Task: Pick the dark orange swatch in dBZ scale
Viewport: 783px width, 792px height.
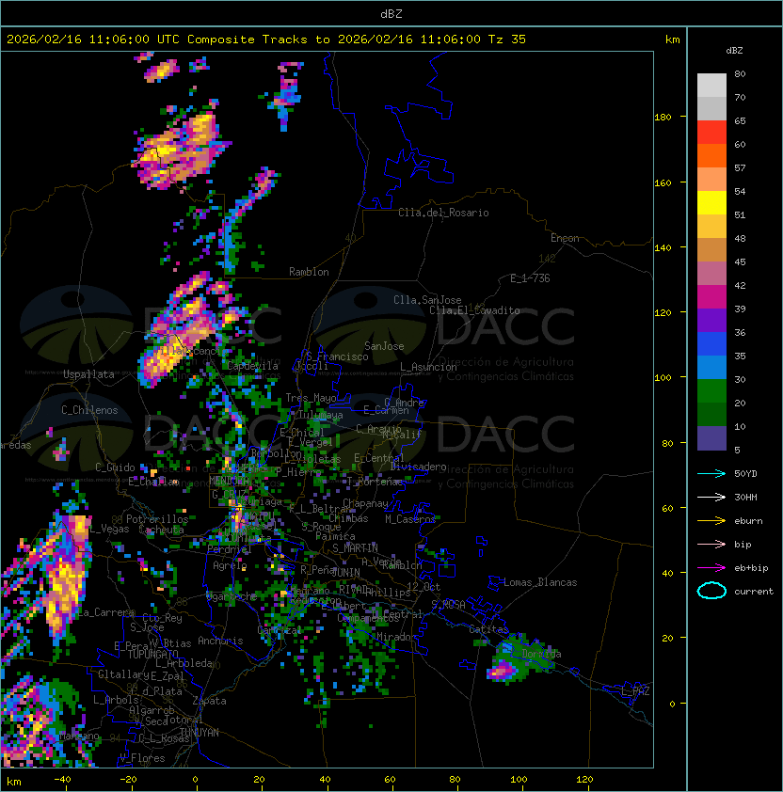Action: [711, 155]
